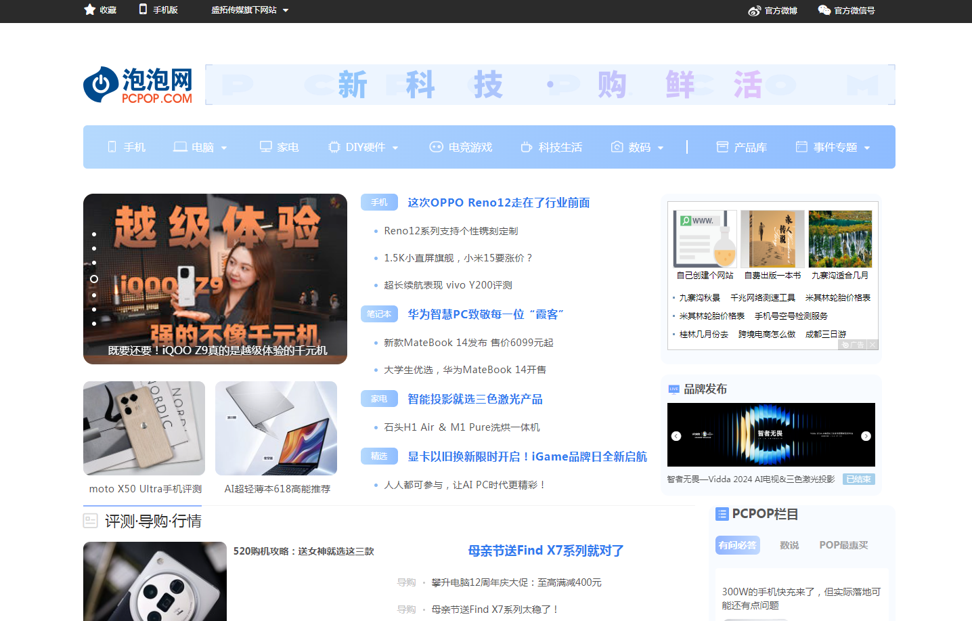Click the calendar icon beside 事件专题

801,147
